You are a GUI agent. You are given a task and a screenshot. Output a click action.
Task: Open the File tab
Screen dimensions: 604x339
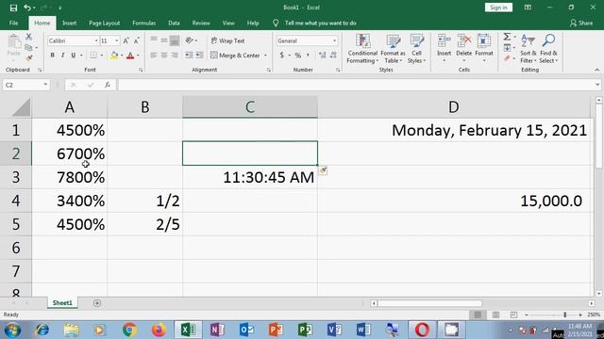(x=14, y=23)
